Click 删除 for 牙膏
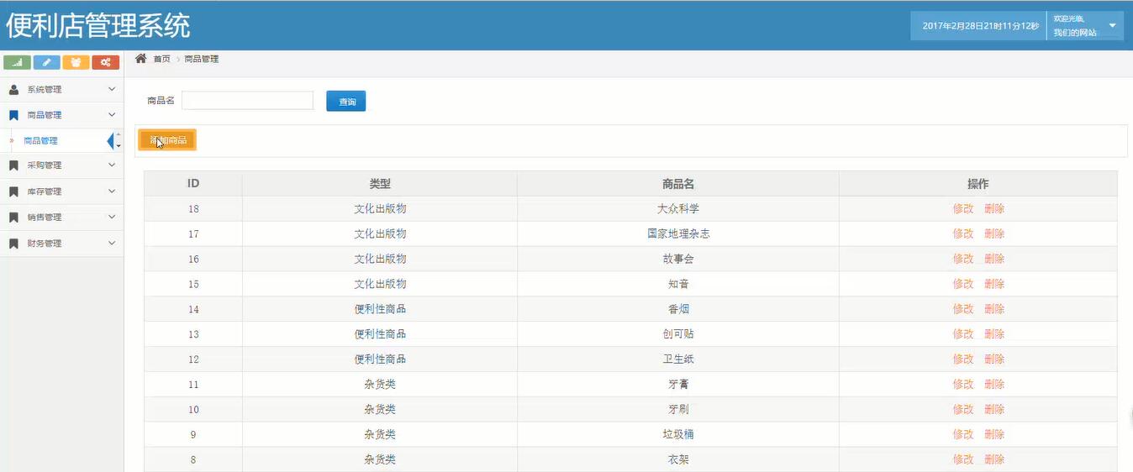The width and height of the screenshot is (1133, 472). click(x=994, y=384)
